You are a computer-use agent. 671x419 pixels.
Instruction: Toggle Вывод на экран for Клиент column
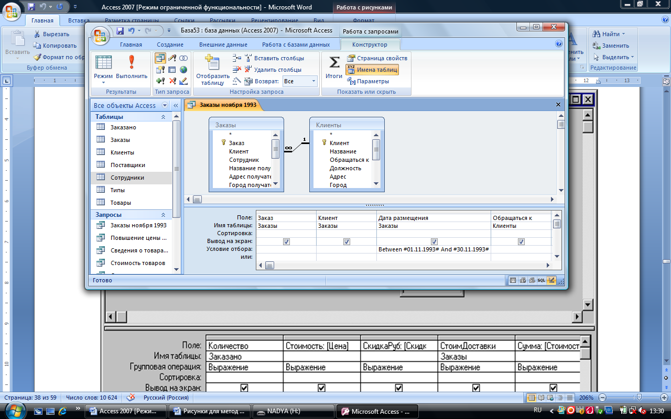tap(347, 241)
